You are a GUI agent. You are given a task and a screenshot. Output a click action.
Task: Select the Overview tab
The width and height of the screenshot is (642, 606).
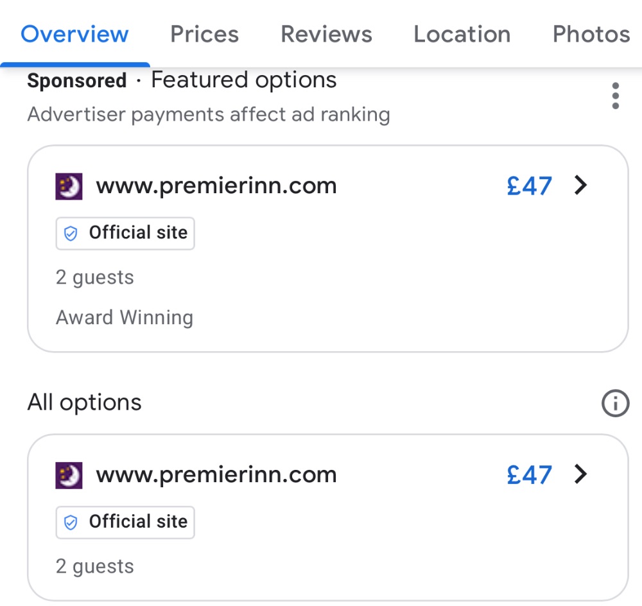[x=74, y=34]
